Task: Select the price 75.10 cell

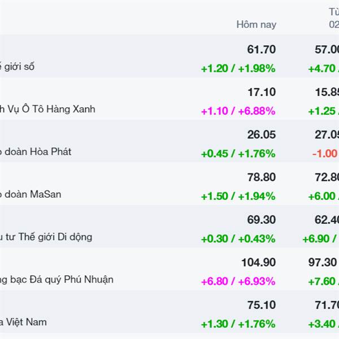Action: (x=261, y=305)
